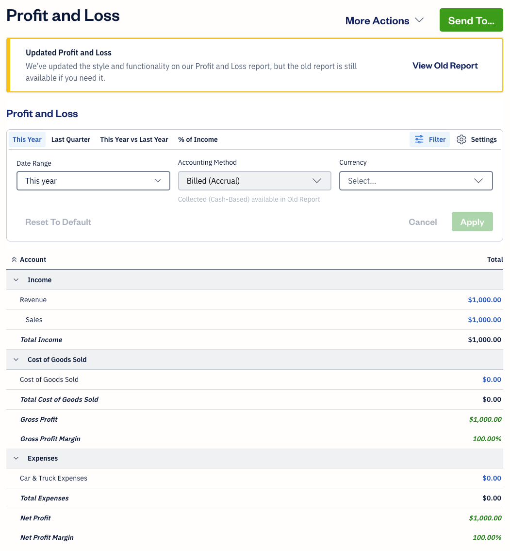Viewport: 510px width, 551px height.
Task: Open Settings via the gear icon
Action: click(x=461, y=139)
